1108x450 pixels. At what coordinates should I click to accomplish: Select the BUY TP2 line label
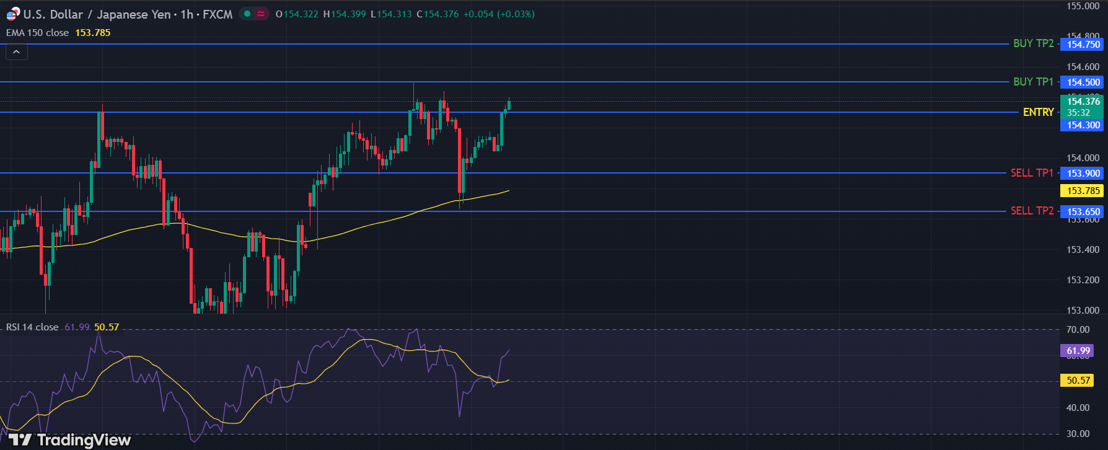point(1033,43)
